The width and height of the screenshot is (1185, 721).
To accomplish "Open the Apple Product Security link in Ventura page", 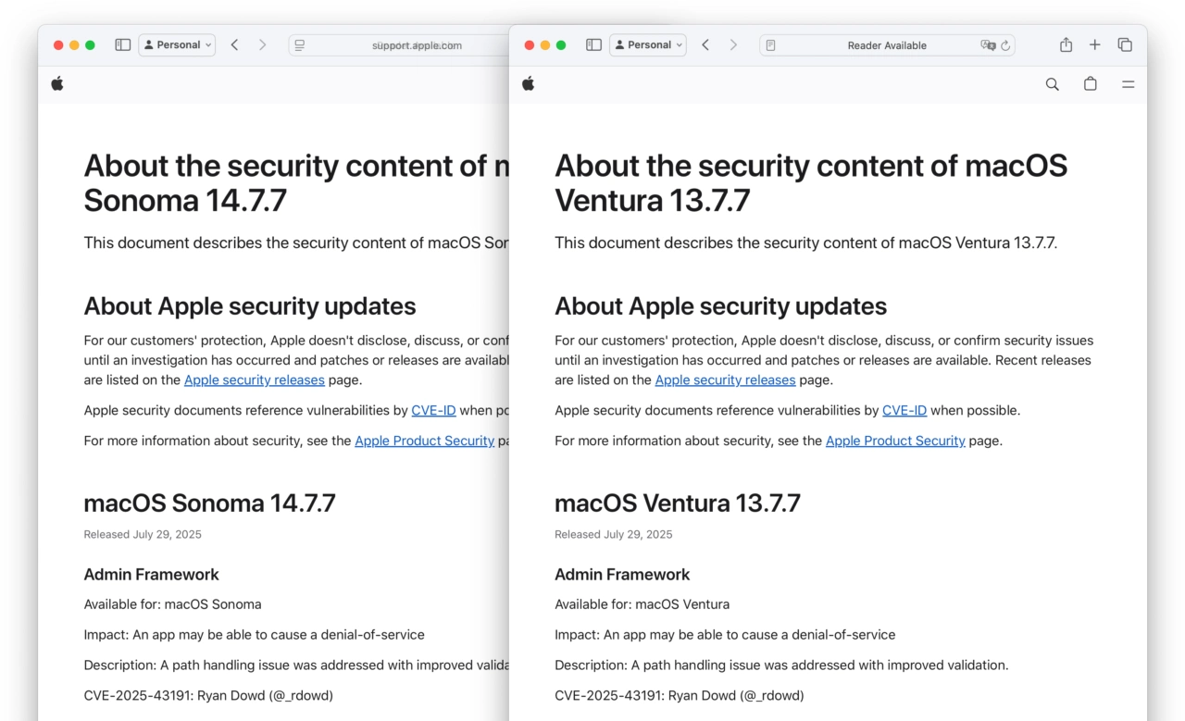I will click(x=895, y=441).
